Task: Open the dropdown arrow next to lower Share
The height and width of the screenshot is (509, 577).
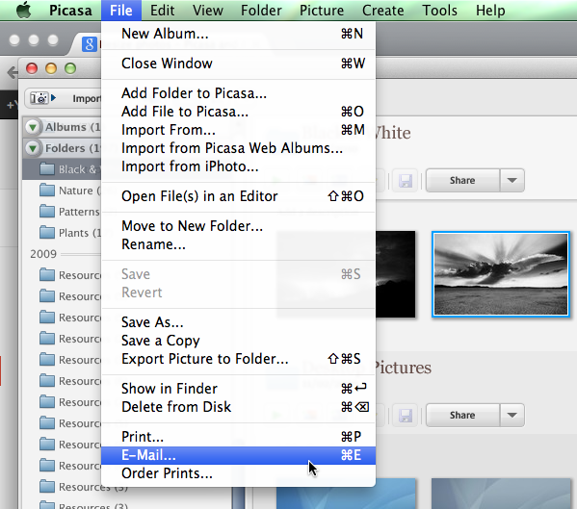Action: pyautogui.click(x=511, y=416)
